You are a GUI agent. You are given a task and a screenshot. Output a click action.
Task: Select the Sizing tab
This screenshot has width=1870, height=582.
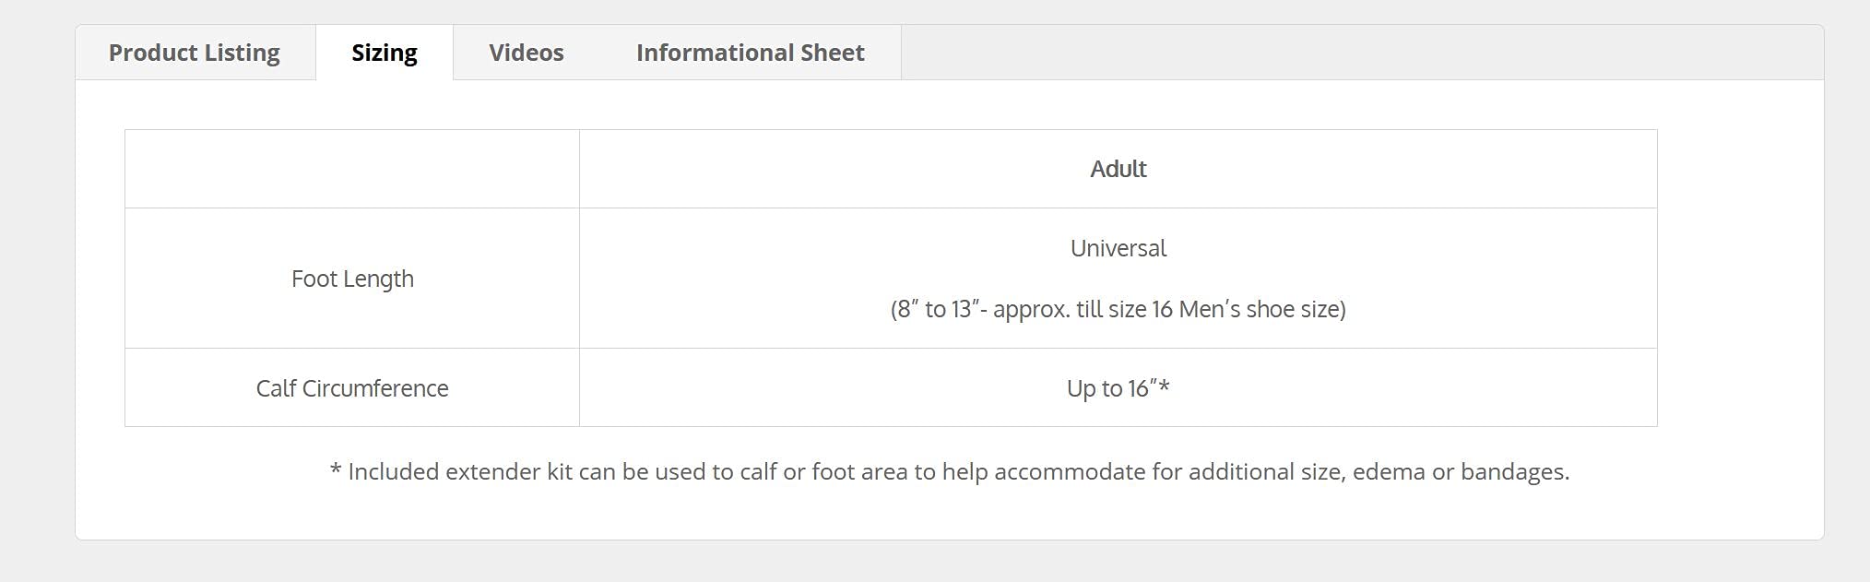click(x=385, y=53)
